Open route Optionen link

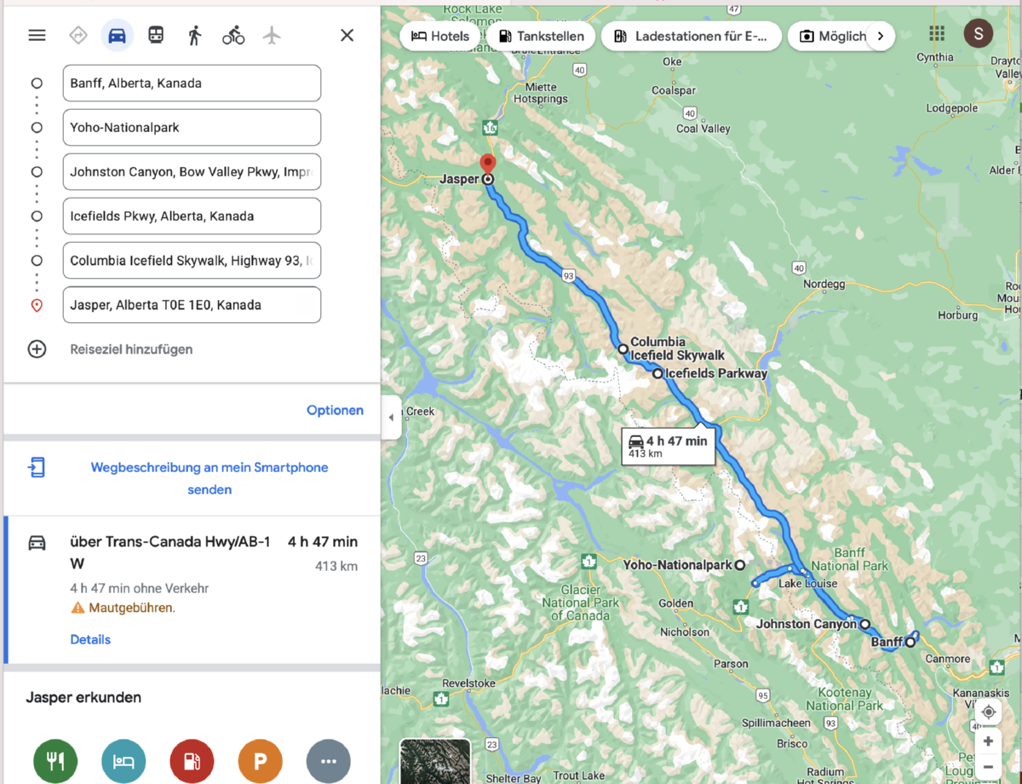coord(335,410)
